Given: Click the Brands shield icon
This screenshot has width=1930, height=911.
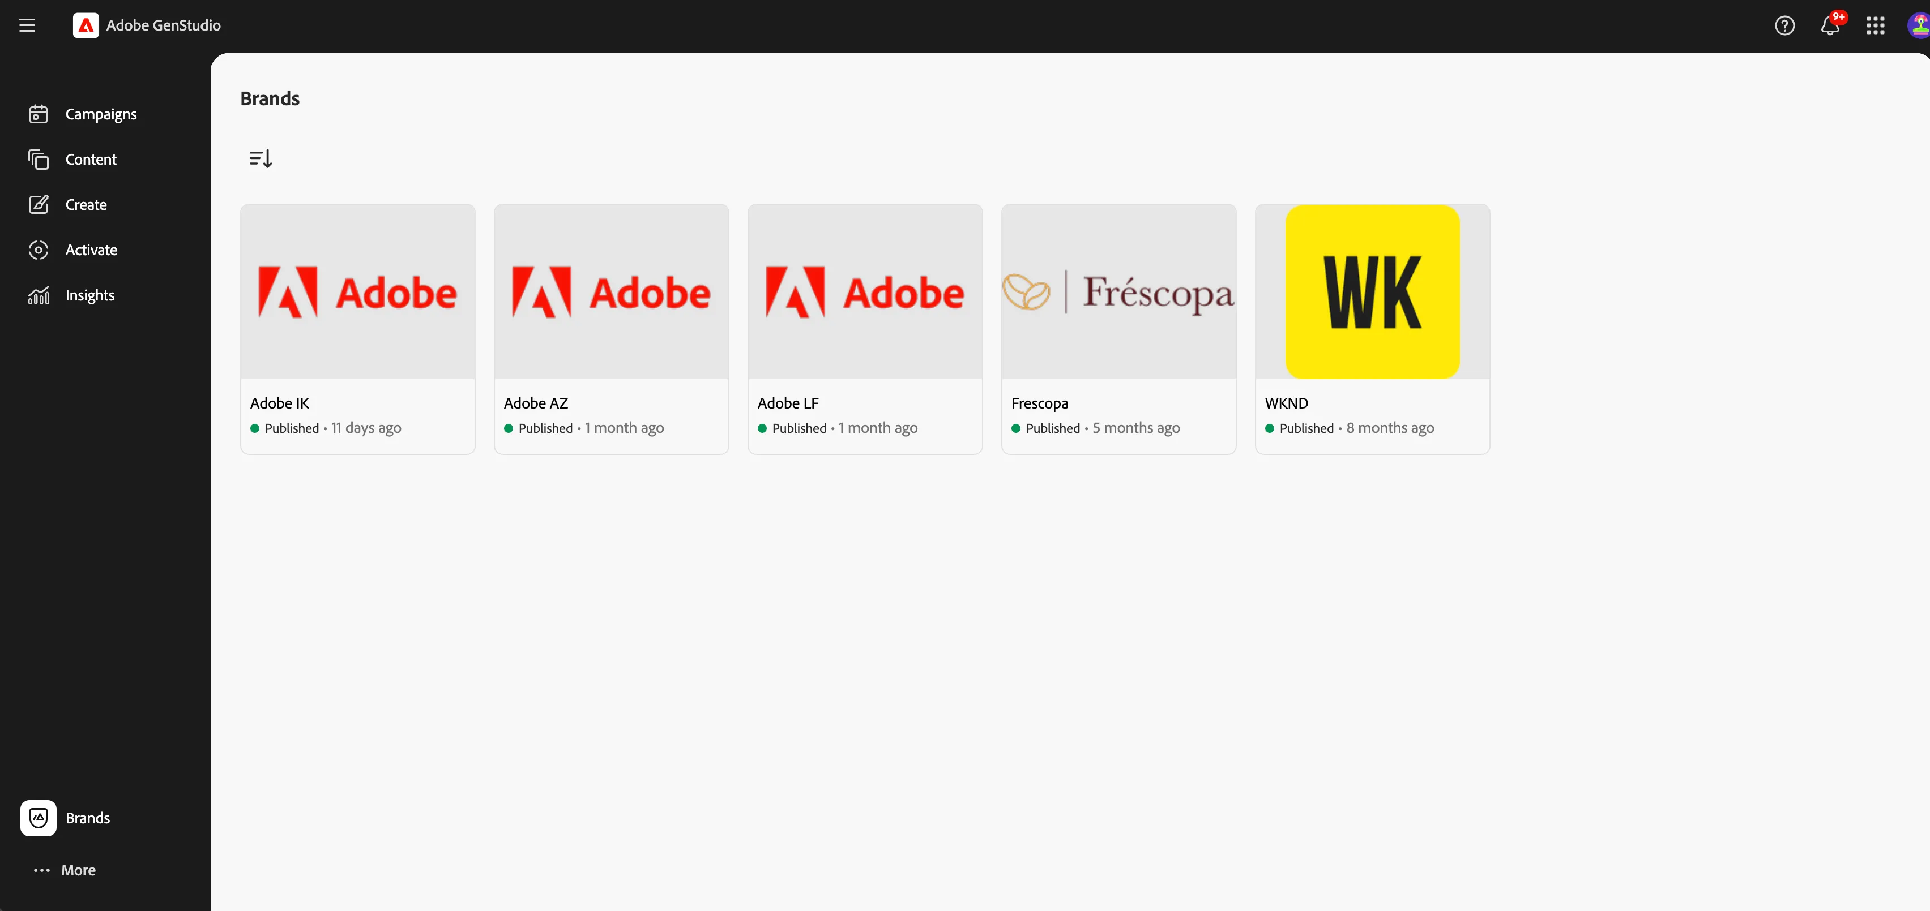Looking at the screenshot, I should 38,818.
